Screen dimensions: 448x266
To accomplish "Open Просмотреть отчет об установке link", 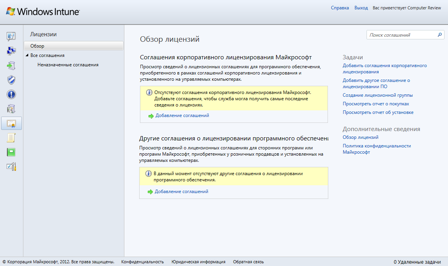I will click(x=378, y=112).
